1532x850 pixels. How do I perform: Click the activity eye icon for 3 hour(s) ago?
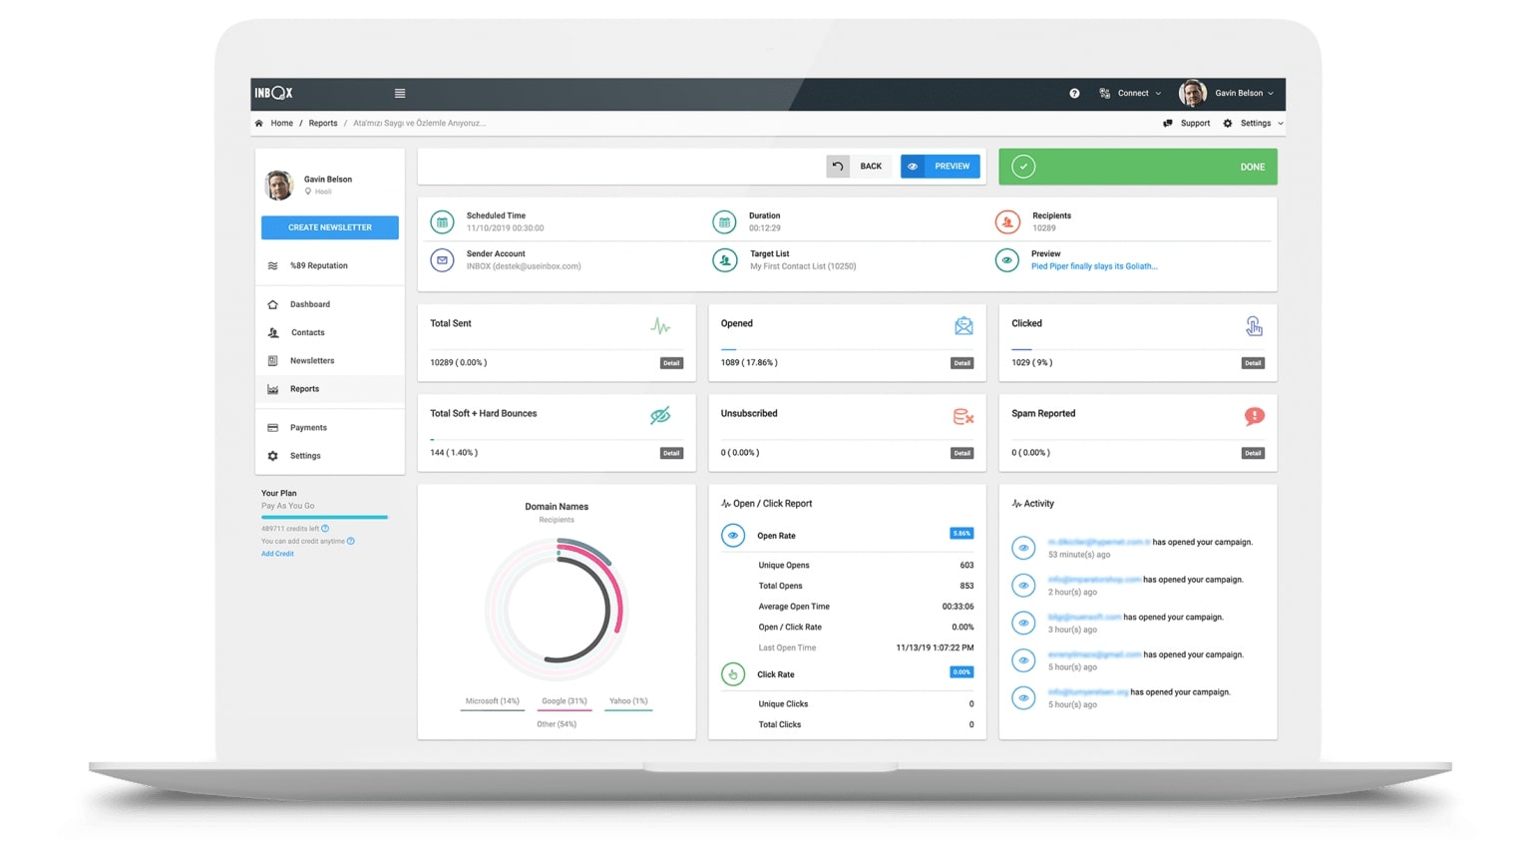(1023, 623)
